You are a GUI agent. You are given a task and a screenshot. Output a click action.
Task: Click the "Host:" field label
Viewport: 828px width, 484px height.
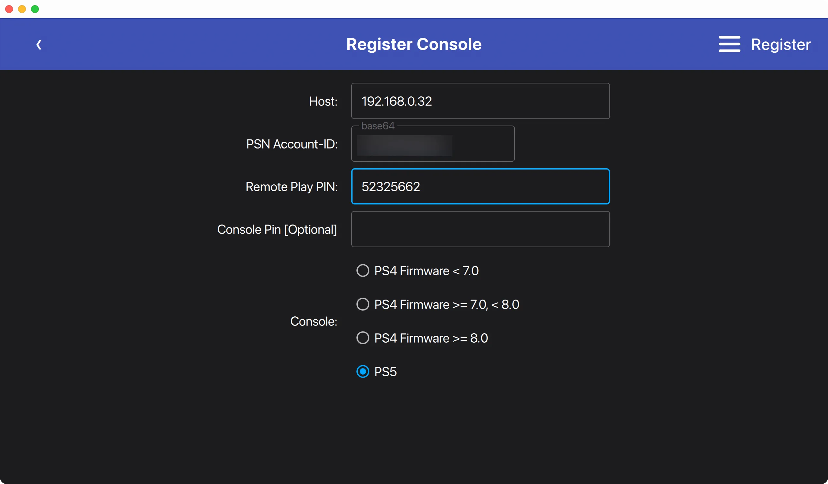pos(323,101)
